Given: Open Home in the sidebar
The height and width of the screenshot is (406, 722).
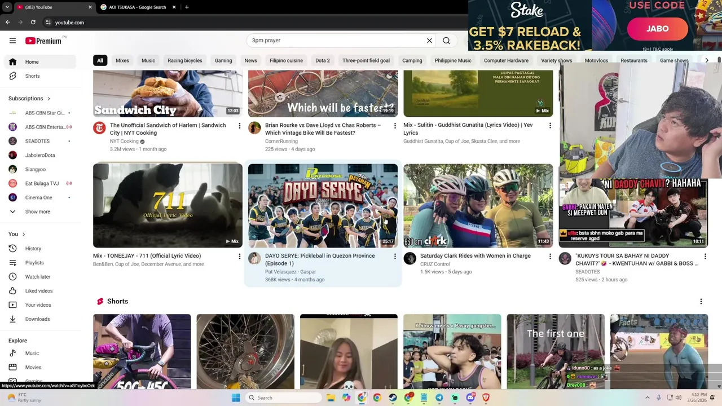Looking at the screenshot, I should tap(41, 62).
